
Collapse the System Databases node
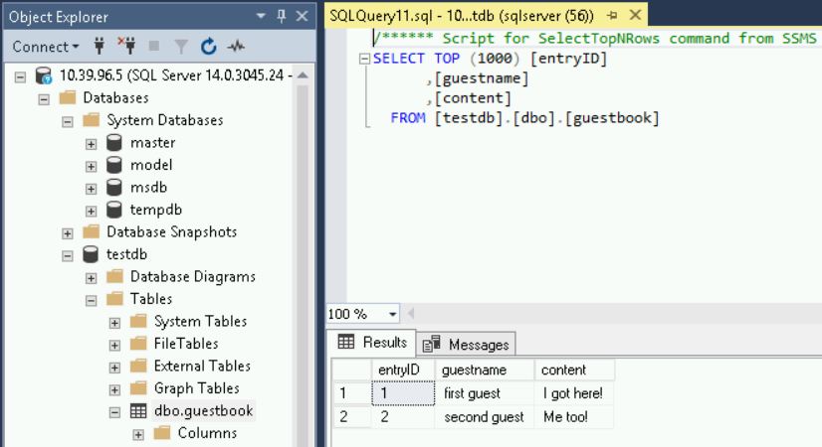[x=68, y=120]
